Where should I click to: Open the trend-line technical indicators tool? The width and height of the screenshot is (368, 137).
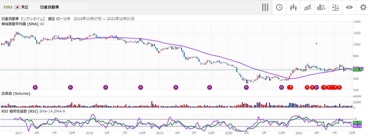coord(307,7)
